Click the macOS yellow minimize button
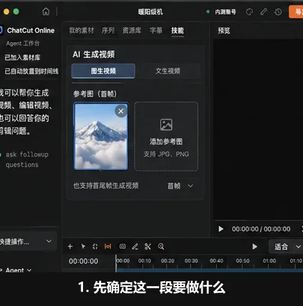 (6, 12)
